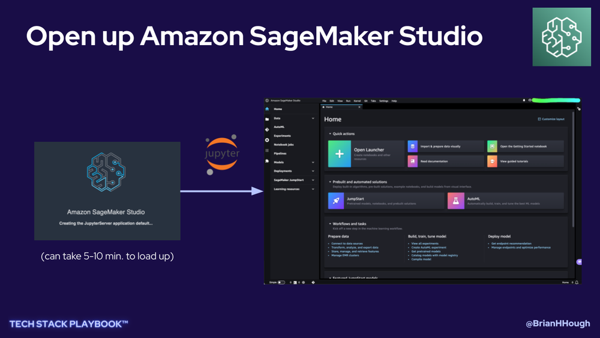Image resolution: width=600 pixels, height=338 pixels.
Task: Click Transform, analyze, and export data link
Action: (355, 248)
